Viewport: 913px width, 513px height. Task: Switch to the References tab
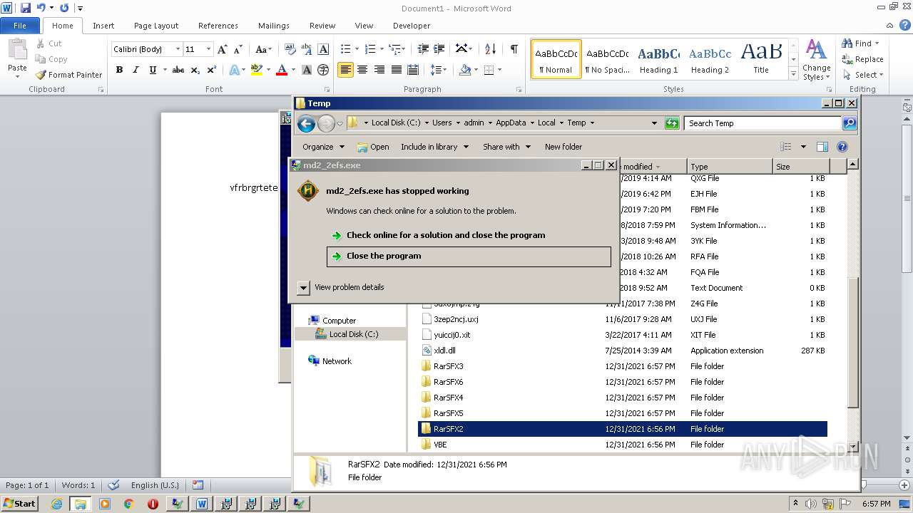click(218, 26)
